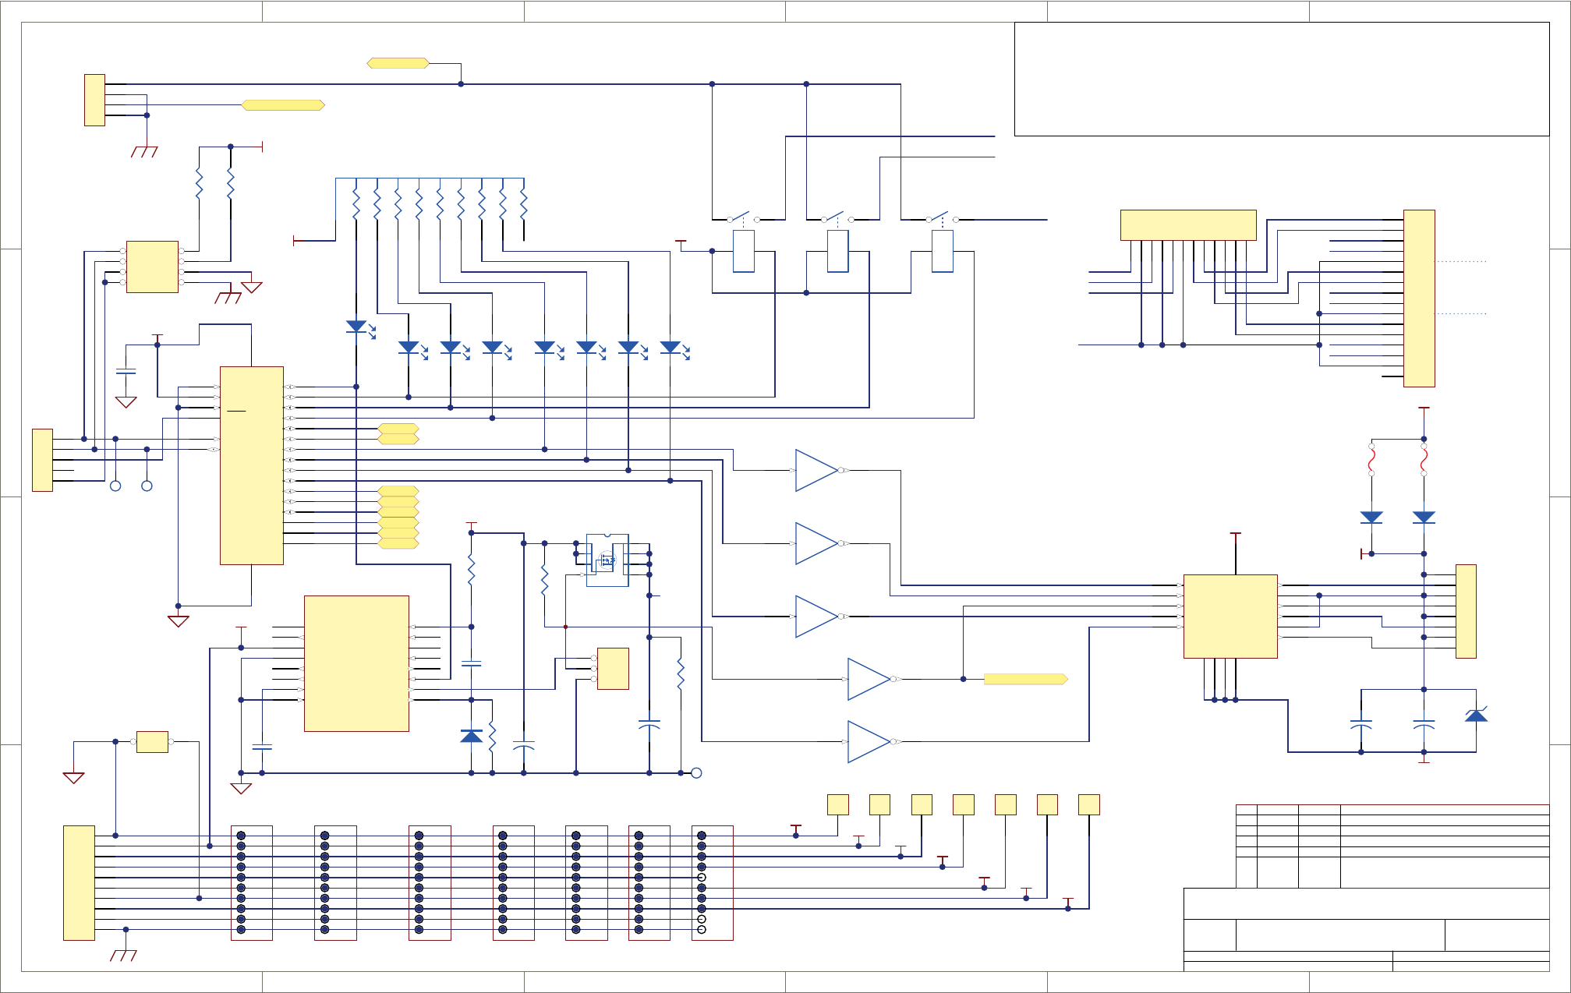Select the MOSFET transistor symbol

click(x=607, y=560)
